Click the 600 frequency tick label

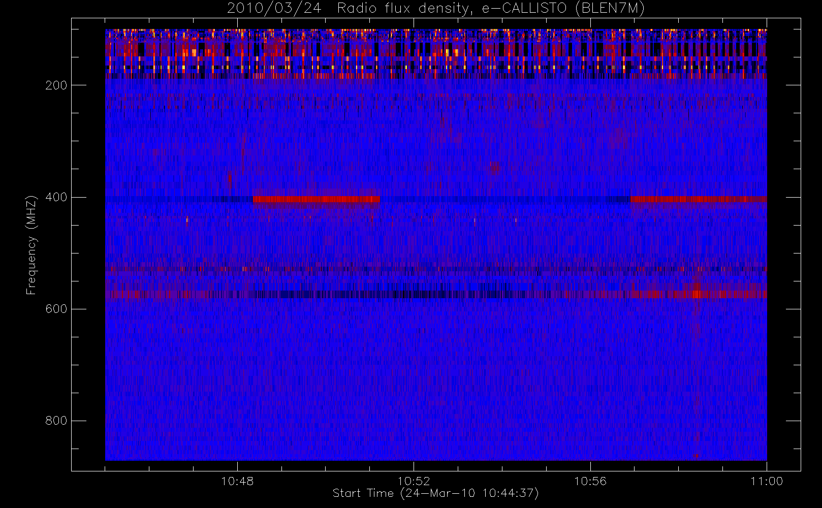pos(56,309)
